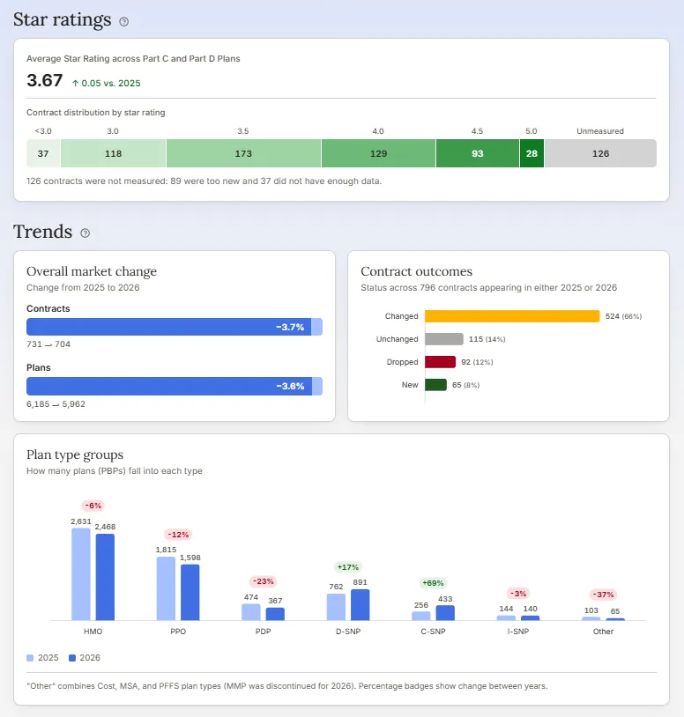
Task: Open the Star ratings help icon
Action: (x=124, y=21)
